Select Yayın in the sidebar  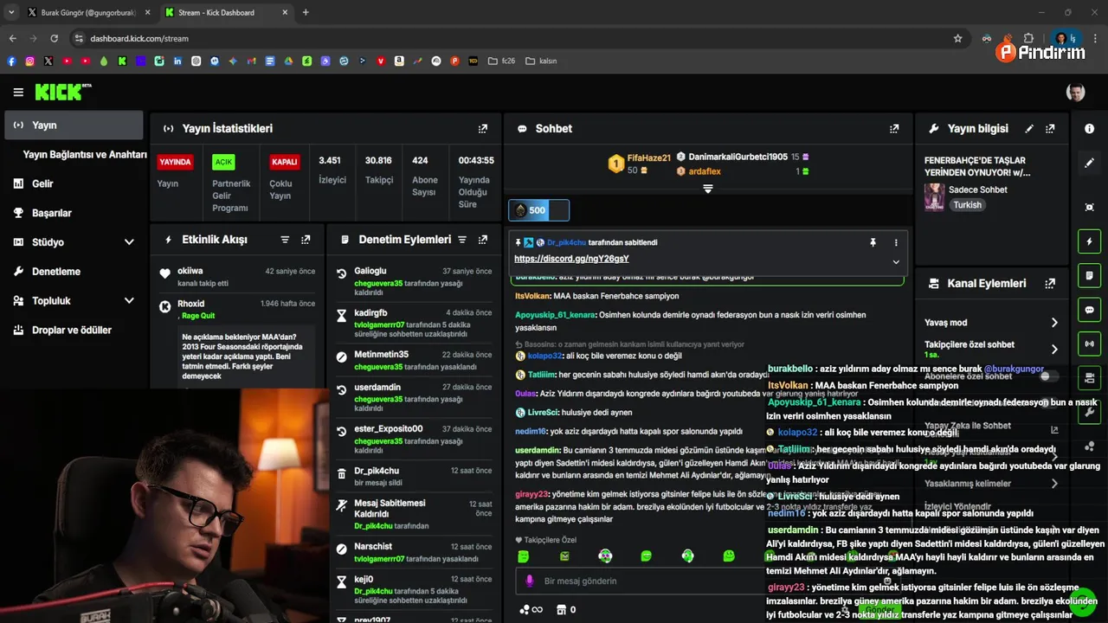click(74, 125)
